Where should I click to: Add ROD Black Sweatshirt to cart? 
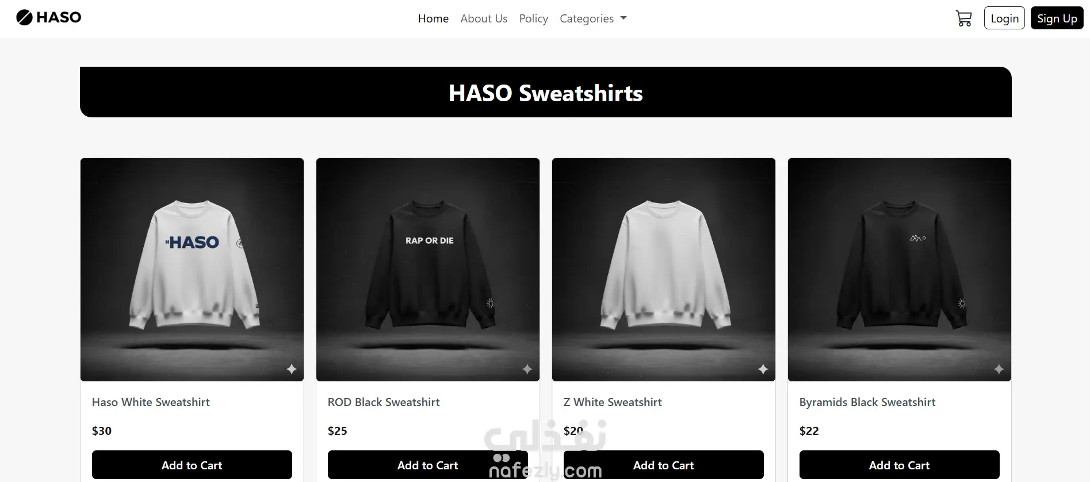click(x=428, y=465)
